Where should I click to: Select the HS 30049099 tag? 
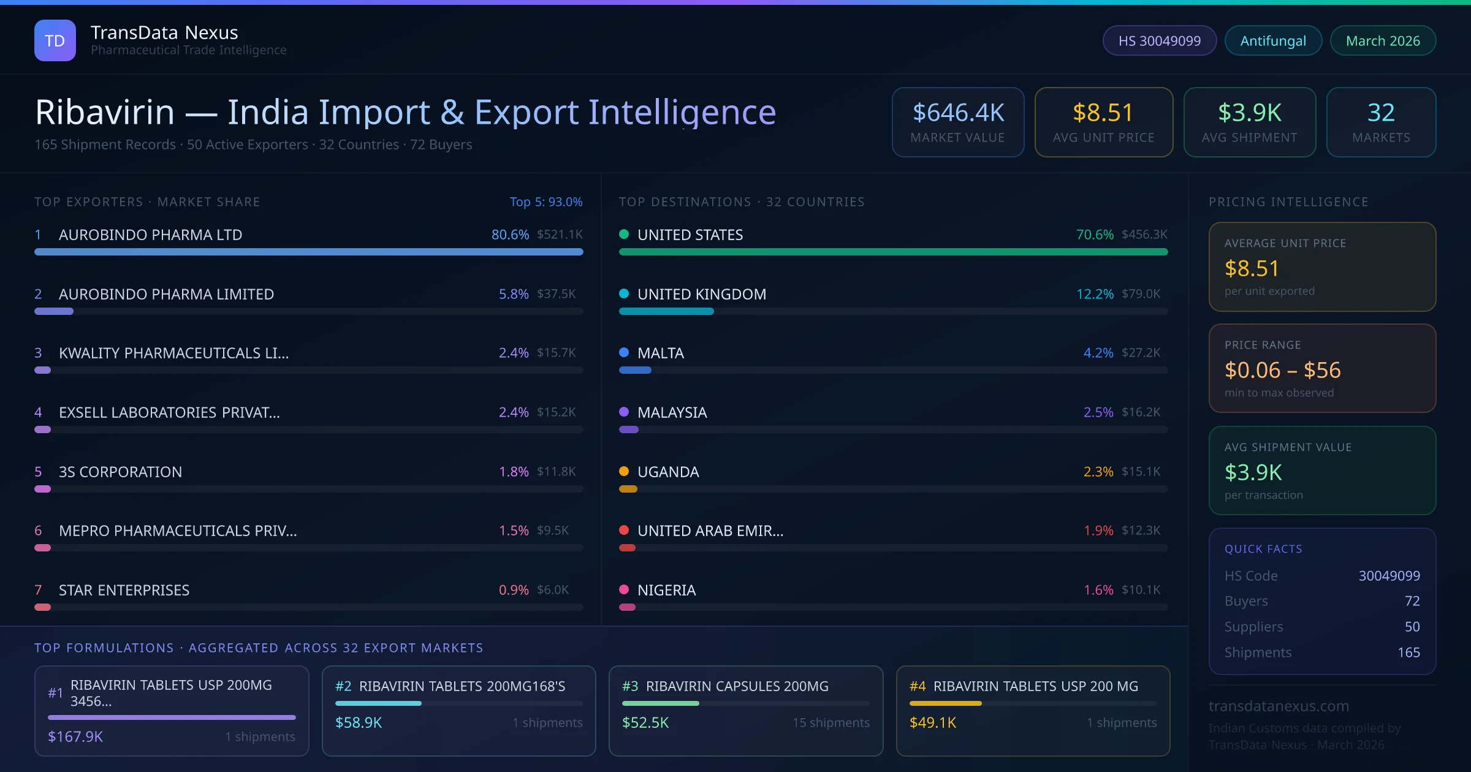tap(1159, 40)
